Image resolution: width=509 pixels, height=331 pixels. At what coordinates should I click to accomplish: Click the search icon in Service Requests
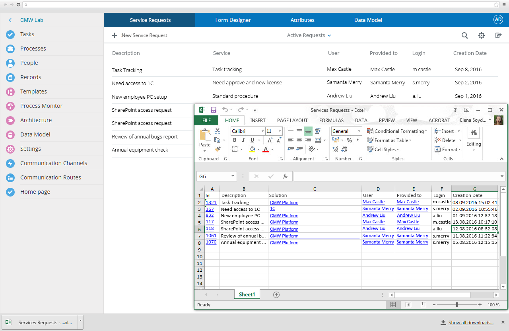[464, 35]
